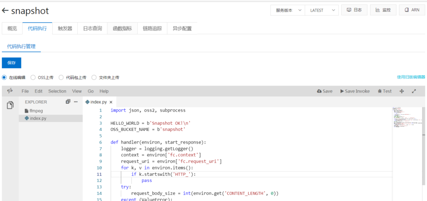Image resolution: width=427 pixels, height=201 pixels.
Task: Collapse all folders icon in Explorer header
Action: 68,102
